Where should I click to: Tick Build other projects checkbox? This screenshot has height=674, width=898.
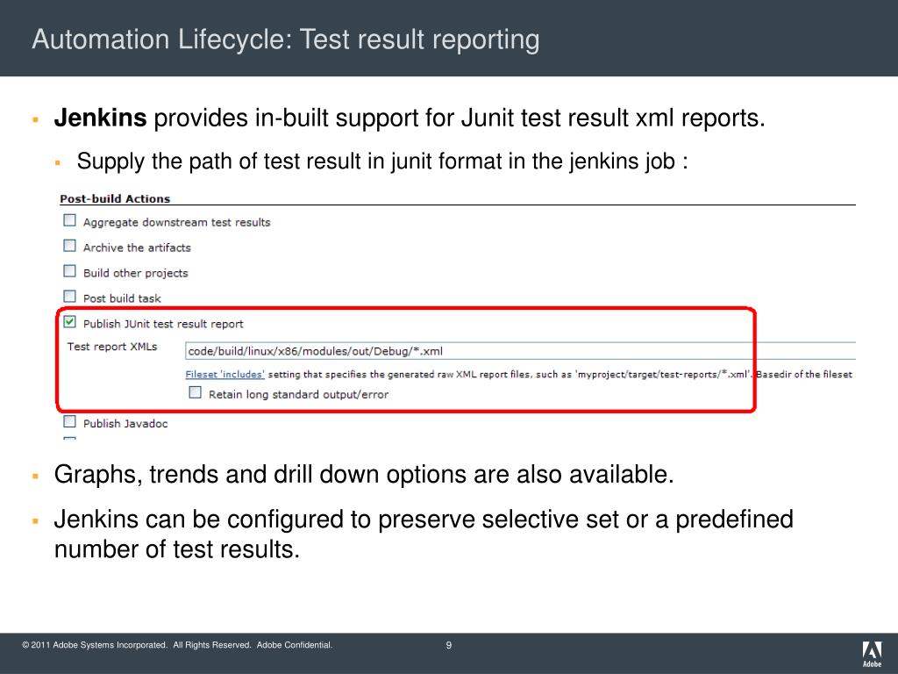pos(69,270)
